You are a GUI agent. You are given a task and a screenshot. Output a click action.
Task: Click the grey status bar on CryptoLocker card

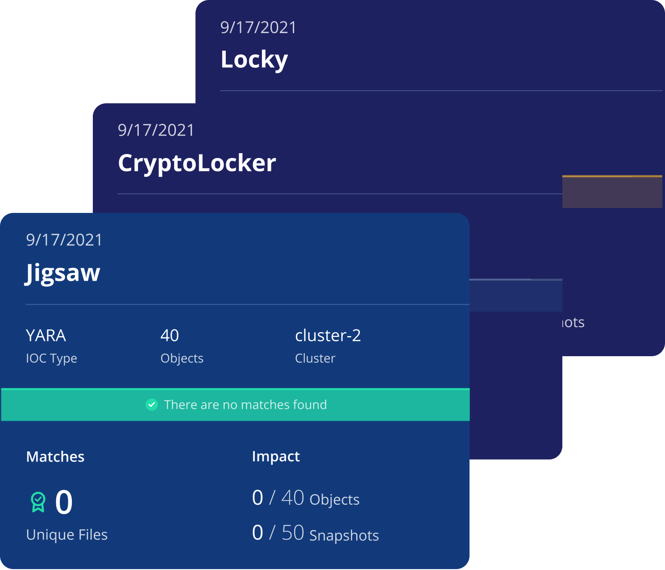click(x=516, y=295)
